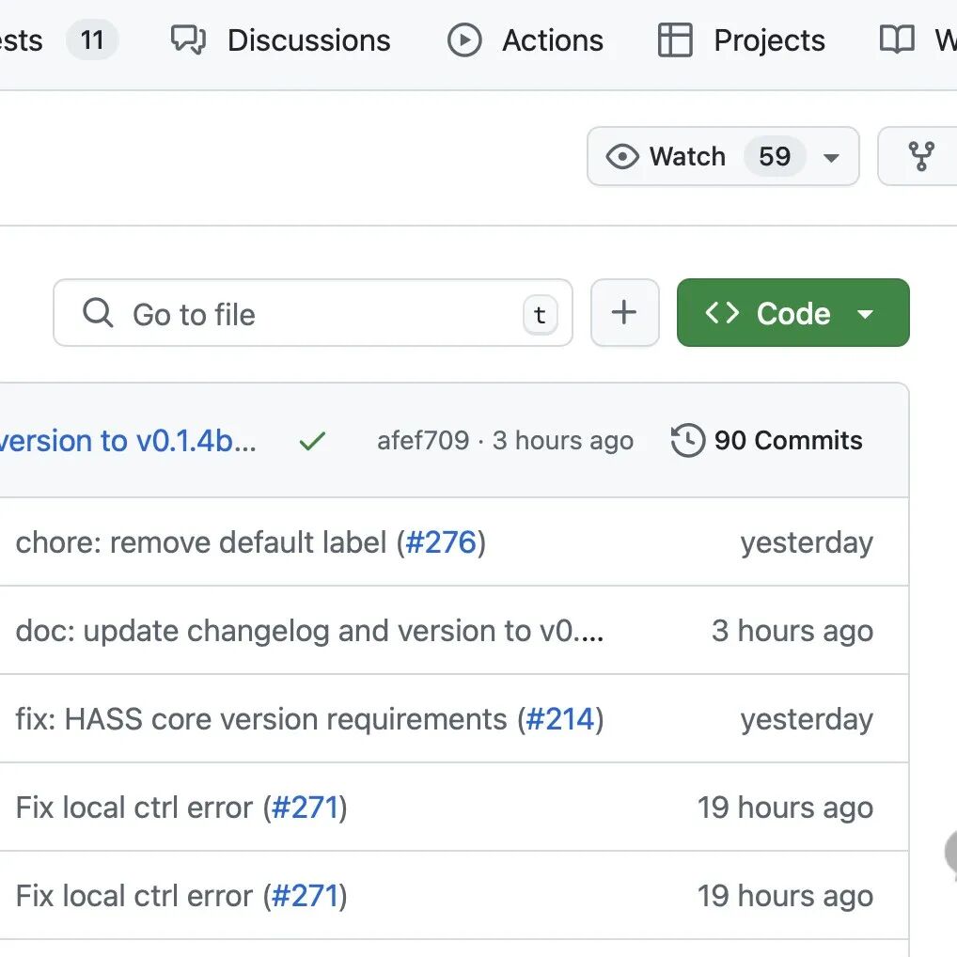Image resolution: width=957 pixels, height=957 pixels.
Task: Open the 'version to v0.1.4b' commit message
Action: pos(128,440)
